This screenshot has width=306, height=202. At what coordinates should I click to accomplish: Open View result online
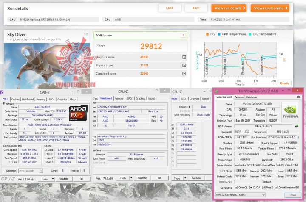tap(270, 8)
